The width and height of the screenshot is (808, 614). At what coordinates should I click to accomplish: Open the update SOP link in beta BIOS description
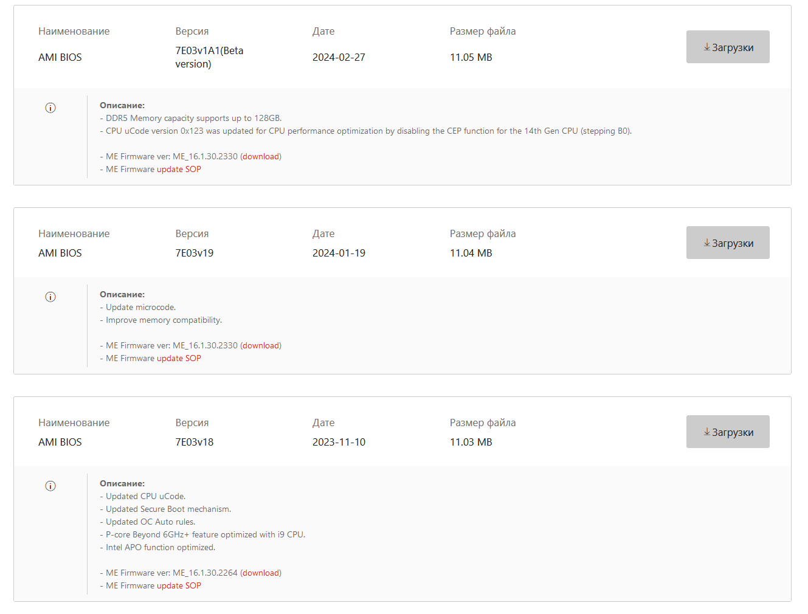click(179, 170)
